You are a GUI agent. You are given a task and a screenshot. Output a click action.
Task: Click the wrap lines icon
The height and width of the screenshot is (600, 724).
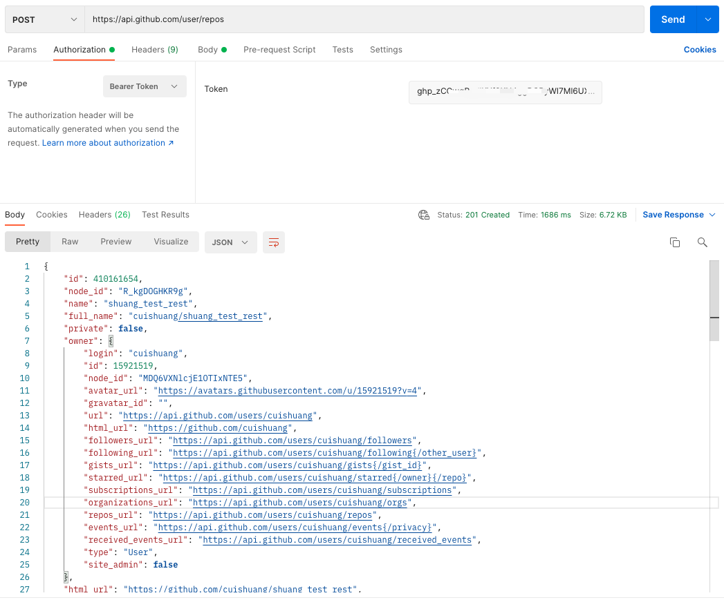point(274,242)
